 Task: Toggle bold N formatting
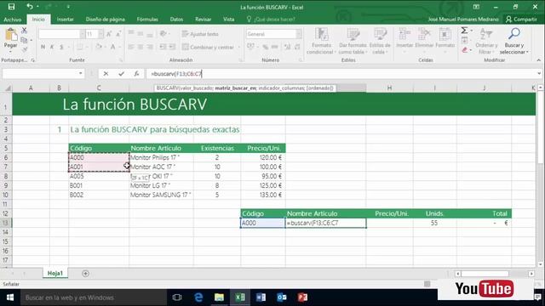(43, 47)
